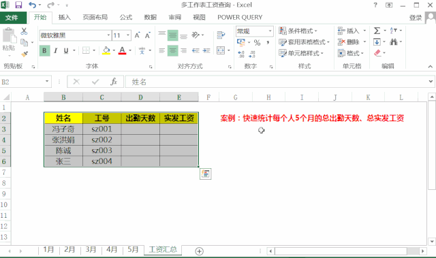Open the font color dropdown arrow

coord(130,50)
